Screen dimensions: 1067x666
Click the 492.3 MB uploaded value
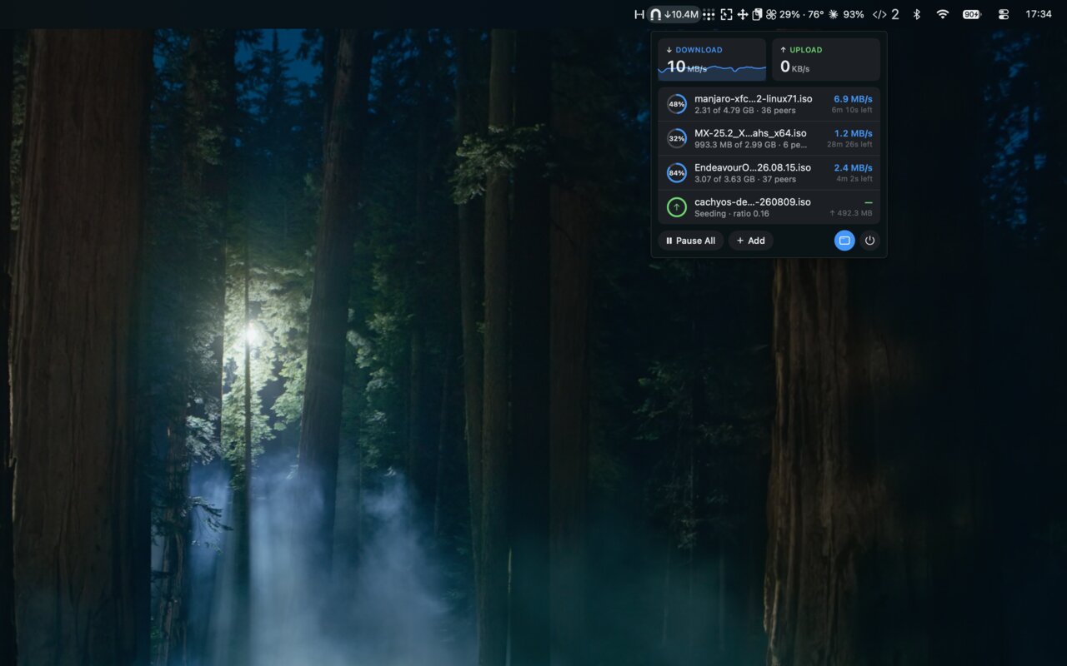pos(851,213)
